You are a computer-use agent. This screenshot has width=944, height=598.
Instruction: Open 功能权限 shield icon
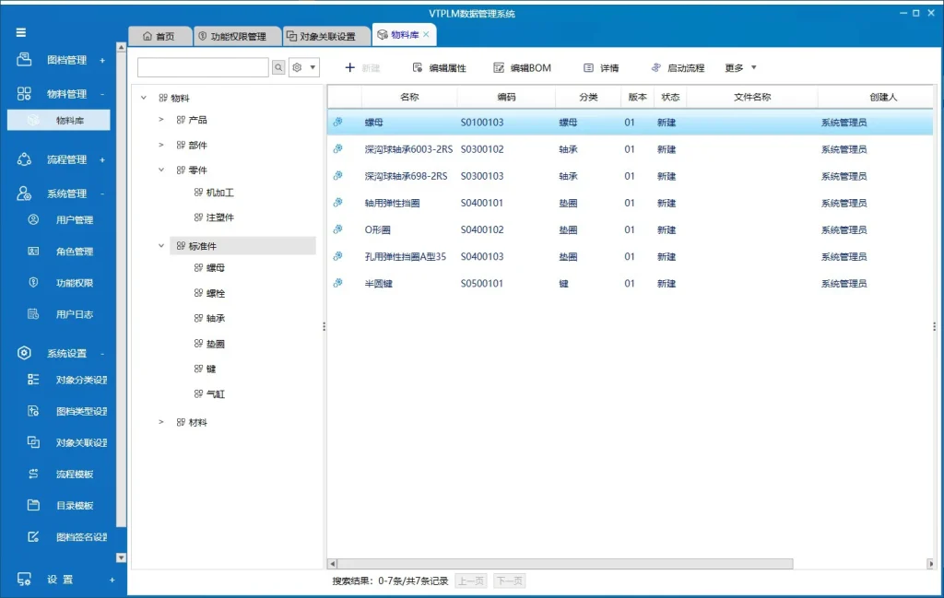click(x=33, y=282)
